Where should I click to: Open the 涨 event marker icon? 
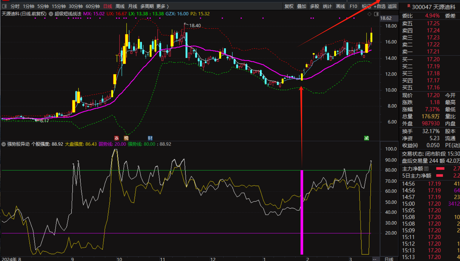pyautogui.click(x=117, y=138)
